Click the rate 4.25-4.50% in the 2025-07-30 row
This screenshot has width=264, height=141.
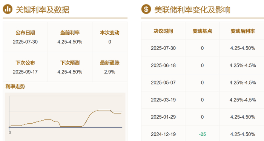tap(243, 48)
